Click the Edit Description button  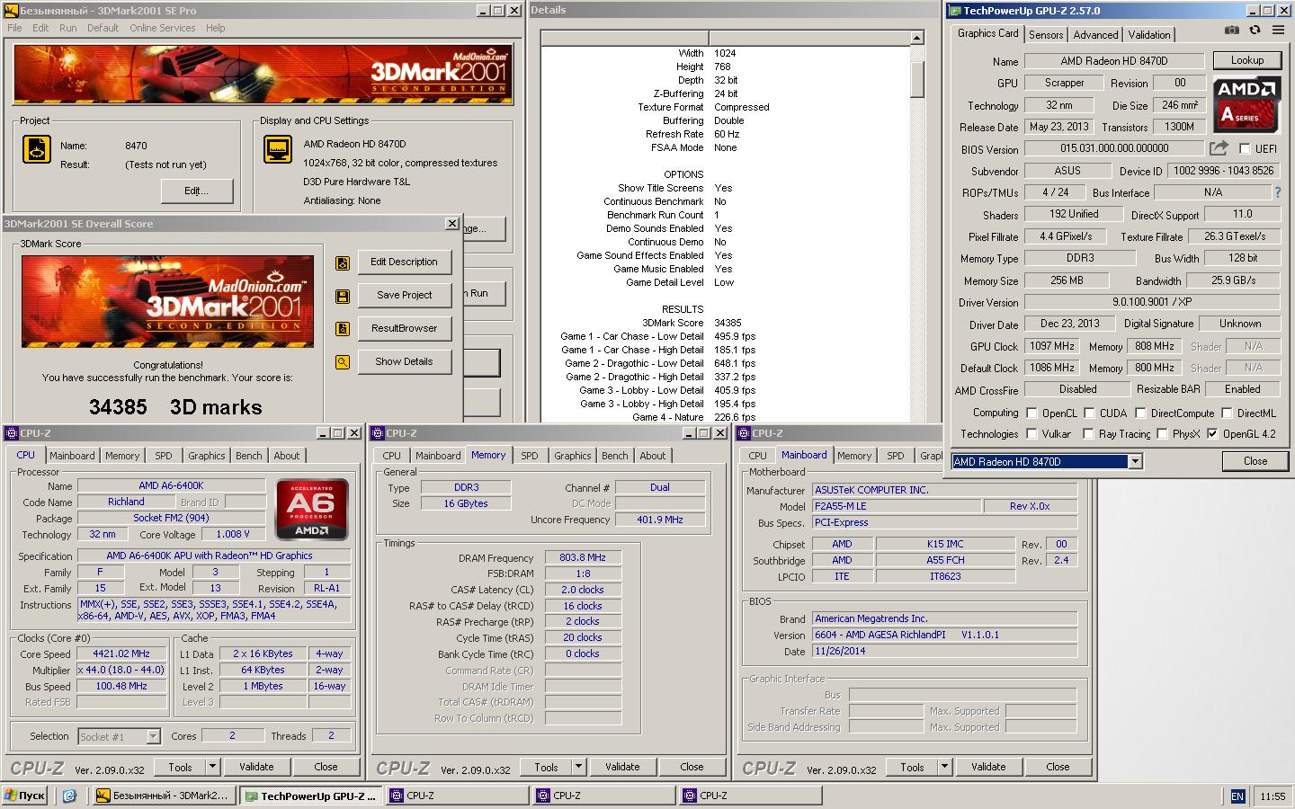404,262
